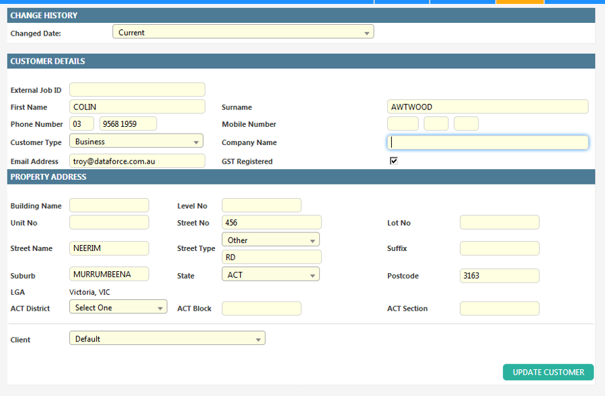Viewport: 605px width, 396px height.
Task: Focus the Email Address field
Action: [137, 161]
